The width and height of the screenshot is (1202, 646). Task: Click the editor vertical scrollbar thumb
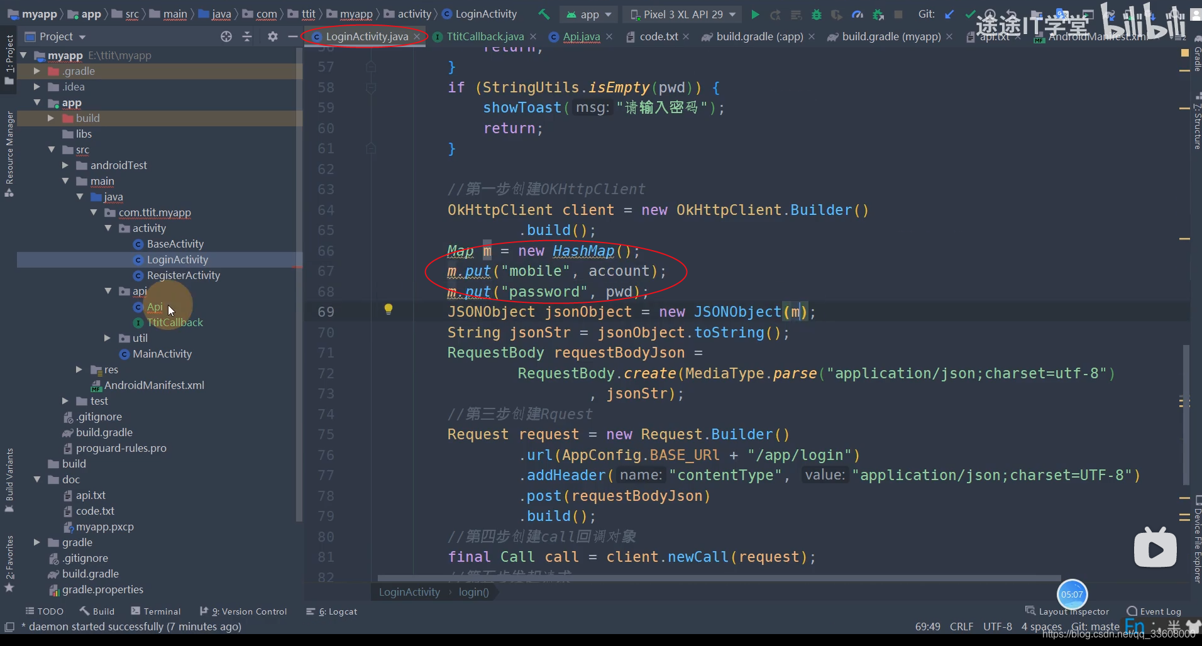click(1186, 415)
